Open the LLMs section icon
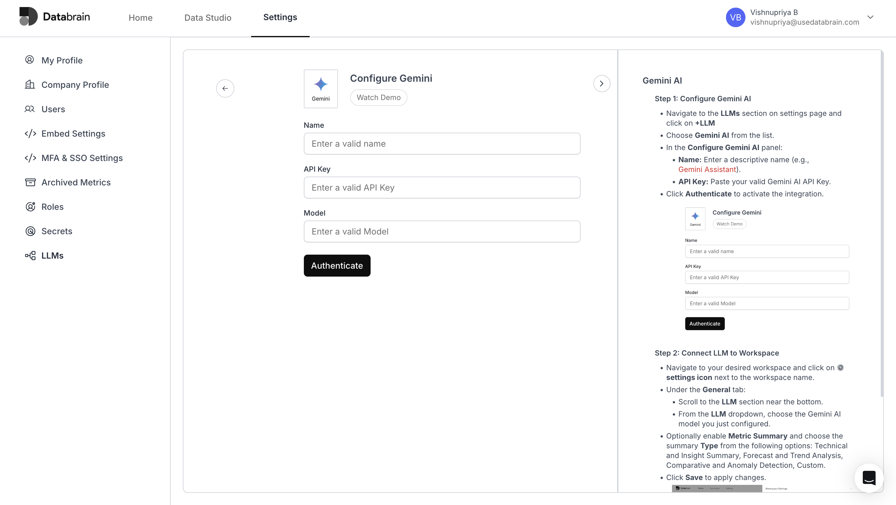The height and width of the screenshot is (505, 896). [x=30, y=255]
